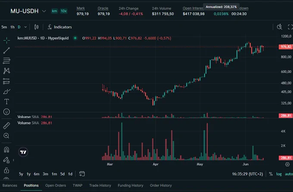Switch to the Funding History tab

(x=131, y=186)
